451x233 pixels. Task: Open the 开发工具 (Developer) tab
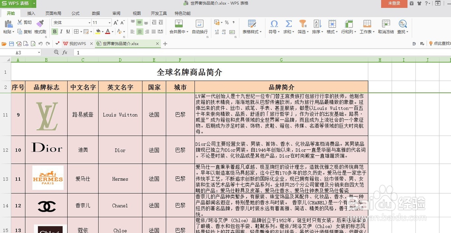(x=159, y=13)
